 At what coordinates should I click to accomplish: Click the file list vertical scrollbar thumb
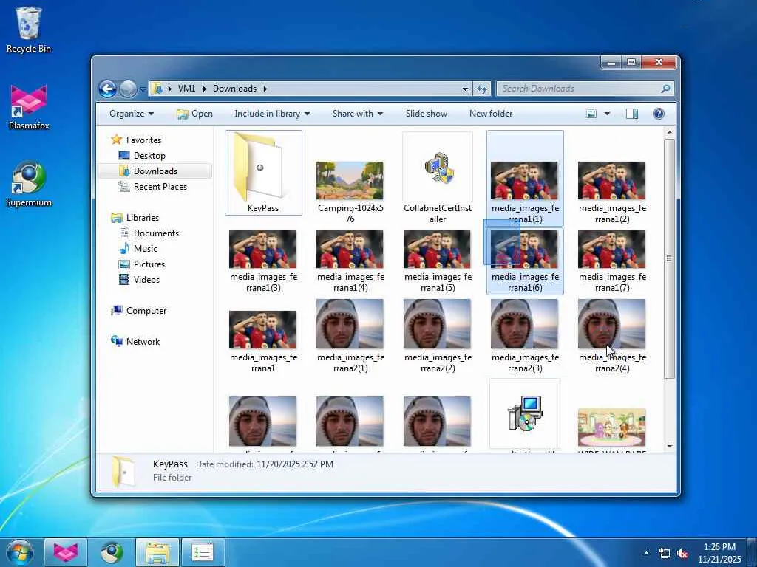669,258
